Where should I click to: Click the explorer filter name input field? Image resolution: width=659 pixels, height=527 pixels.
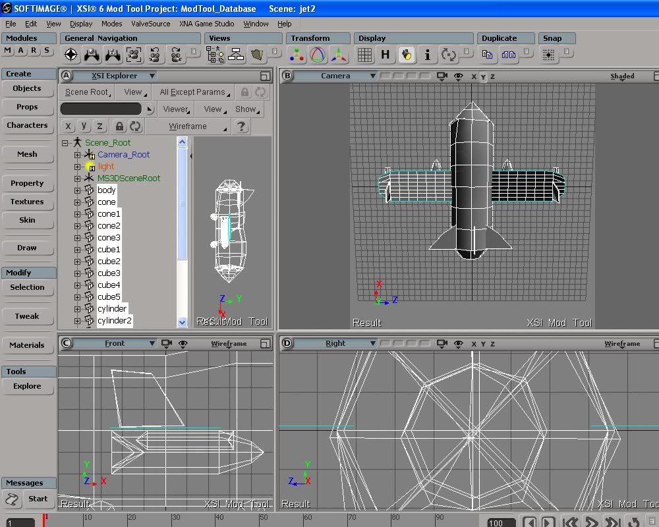click(x=101, y=109)
